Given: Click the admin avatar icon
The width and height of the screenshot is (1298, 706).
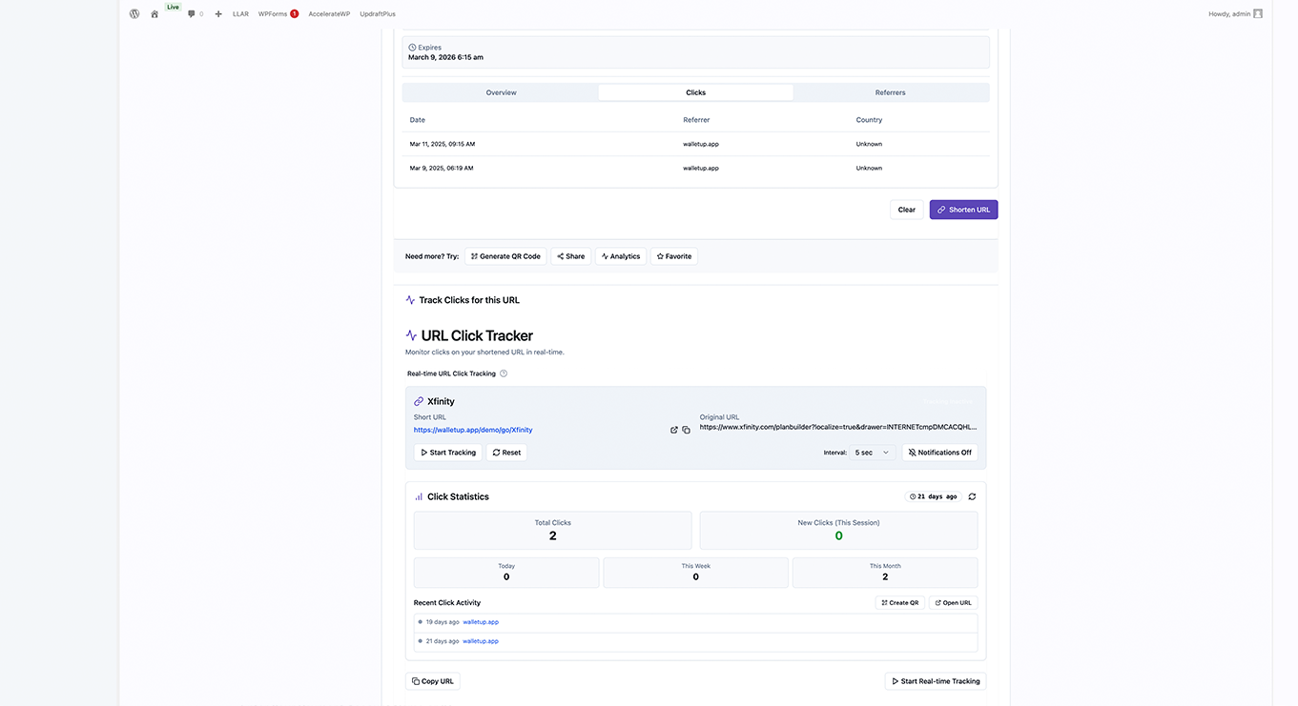Looking at the screenshot, I should click(1258, 14).
